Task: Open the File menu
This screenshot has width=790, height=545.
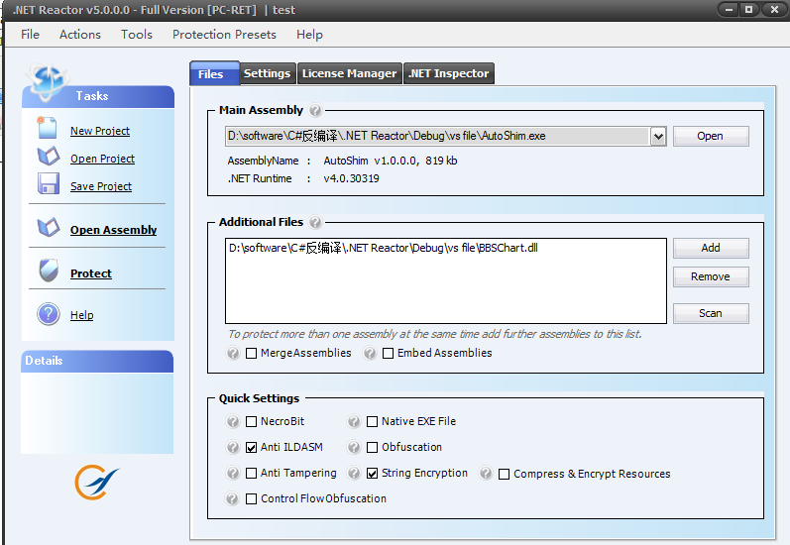Action: coord(30,35)
